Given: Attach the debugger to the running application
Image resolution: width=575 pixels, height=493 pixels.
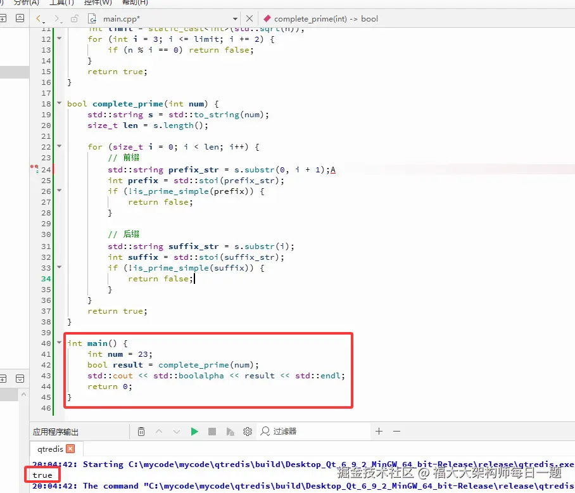Looking at the screenshot, I should (230, 432).
